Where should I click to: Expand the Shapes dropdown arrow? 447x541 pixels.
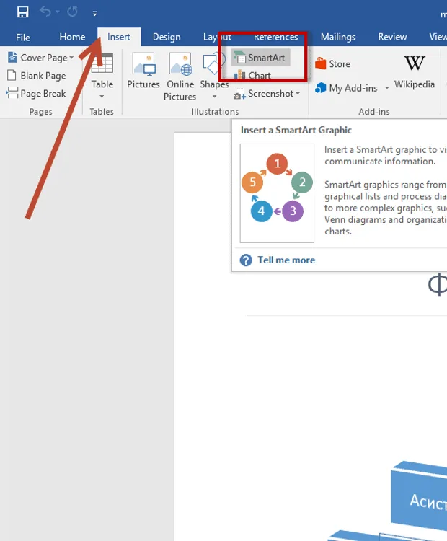[x=215, y=96]
